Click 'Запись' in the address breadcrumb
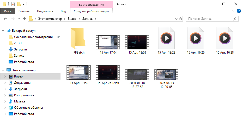 pos(87,19)
